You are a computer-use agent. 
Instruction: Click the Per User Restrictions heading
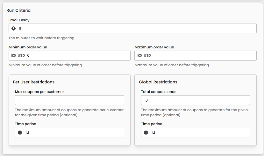34,82
